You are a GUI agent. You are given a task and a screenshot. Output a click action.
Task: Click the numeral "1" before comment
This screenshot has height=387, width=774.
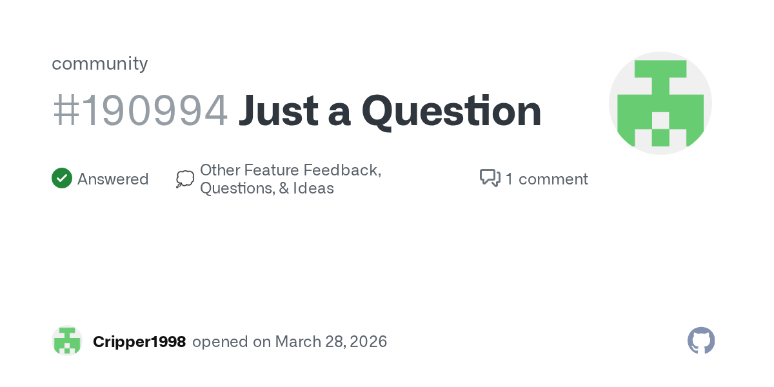[x=510, y=179]
